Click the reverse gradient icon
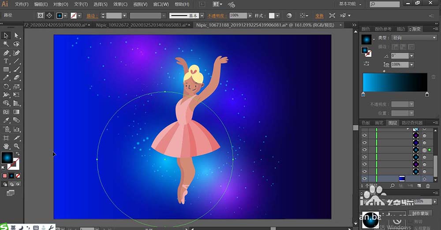This screenshot has height=230, width=441. tap(366, 64)
